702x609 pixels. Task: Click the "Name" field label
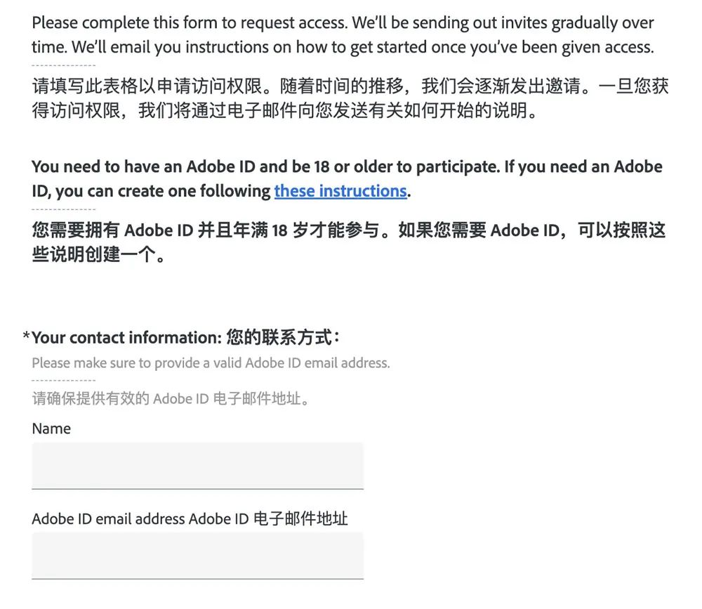tap(51, 429)
